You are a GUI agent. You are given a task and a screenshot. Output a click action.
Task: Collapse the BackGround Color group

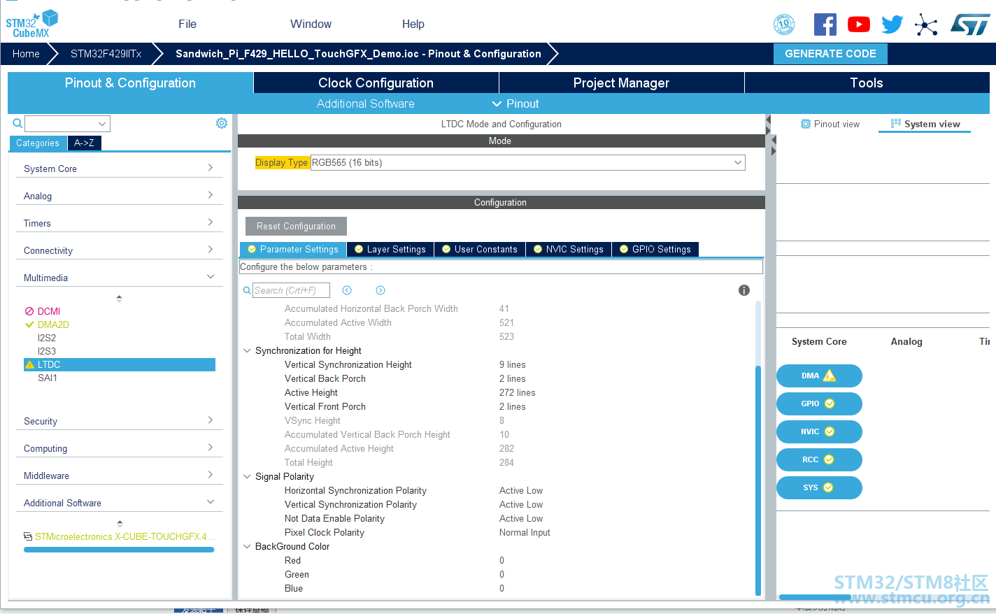click(247, 546)
